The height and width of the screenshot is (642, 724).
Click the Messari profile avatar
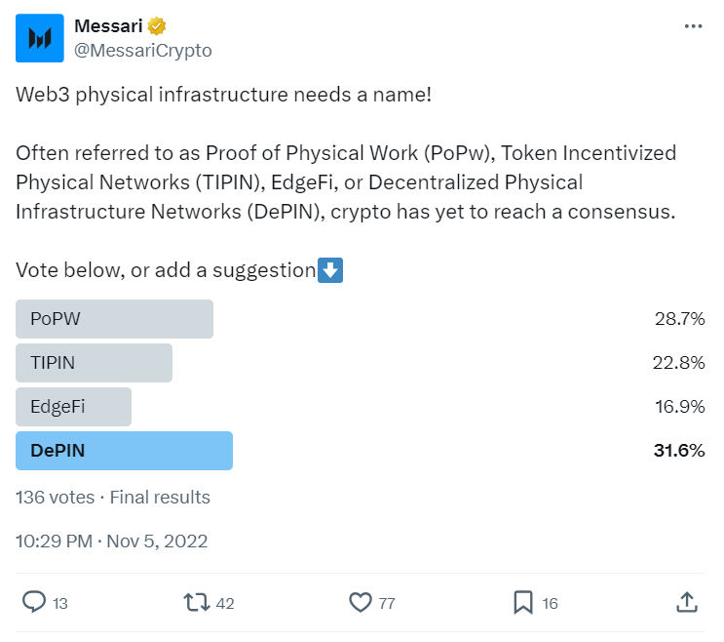pos(40,38)
